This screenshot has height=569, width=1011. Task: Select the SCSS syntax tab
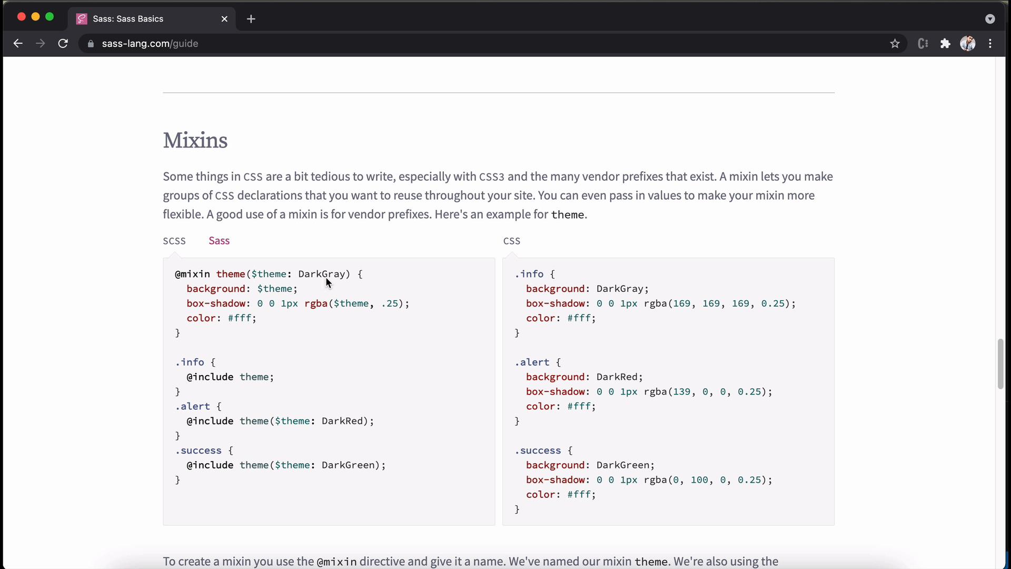click(x=174, y=241)
